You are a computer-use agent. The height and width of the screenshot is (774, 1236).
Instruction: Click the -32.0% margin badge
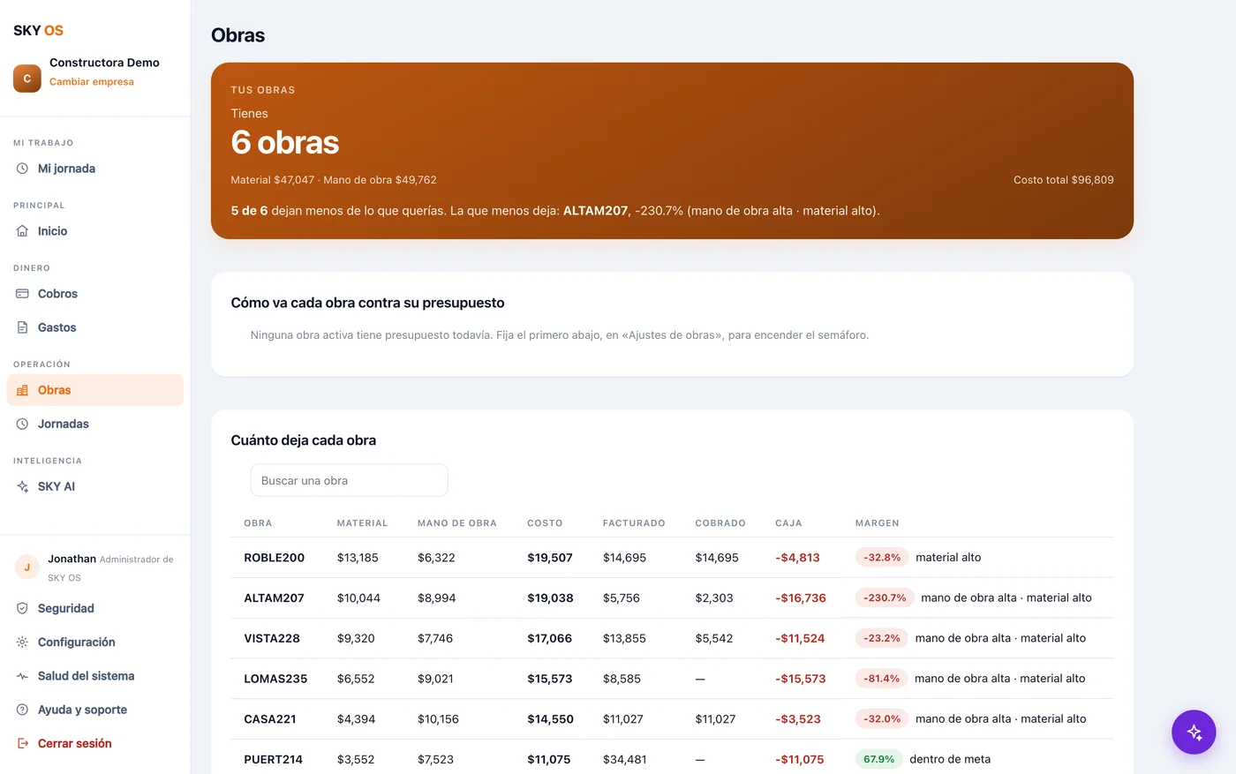point(882,719)
